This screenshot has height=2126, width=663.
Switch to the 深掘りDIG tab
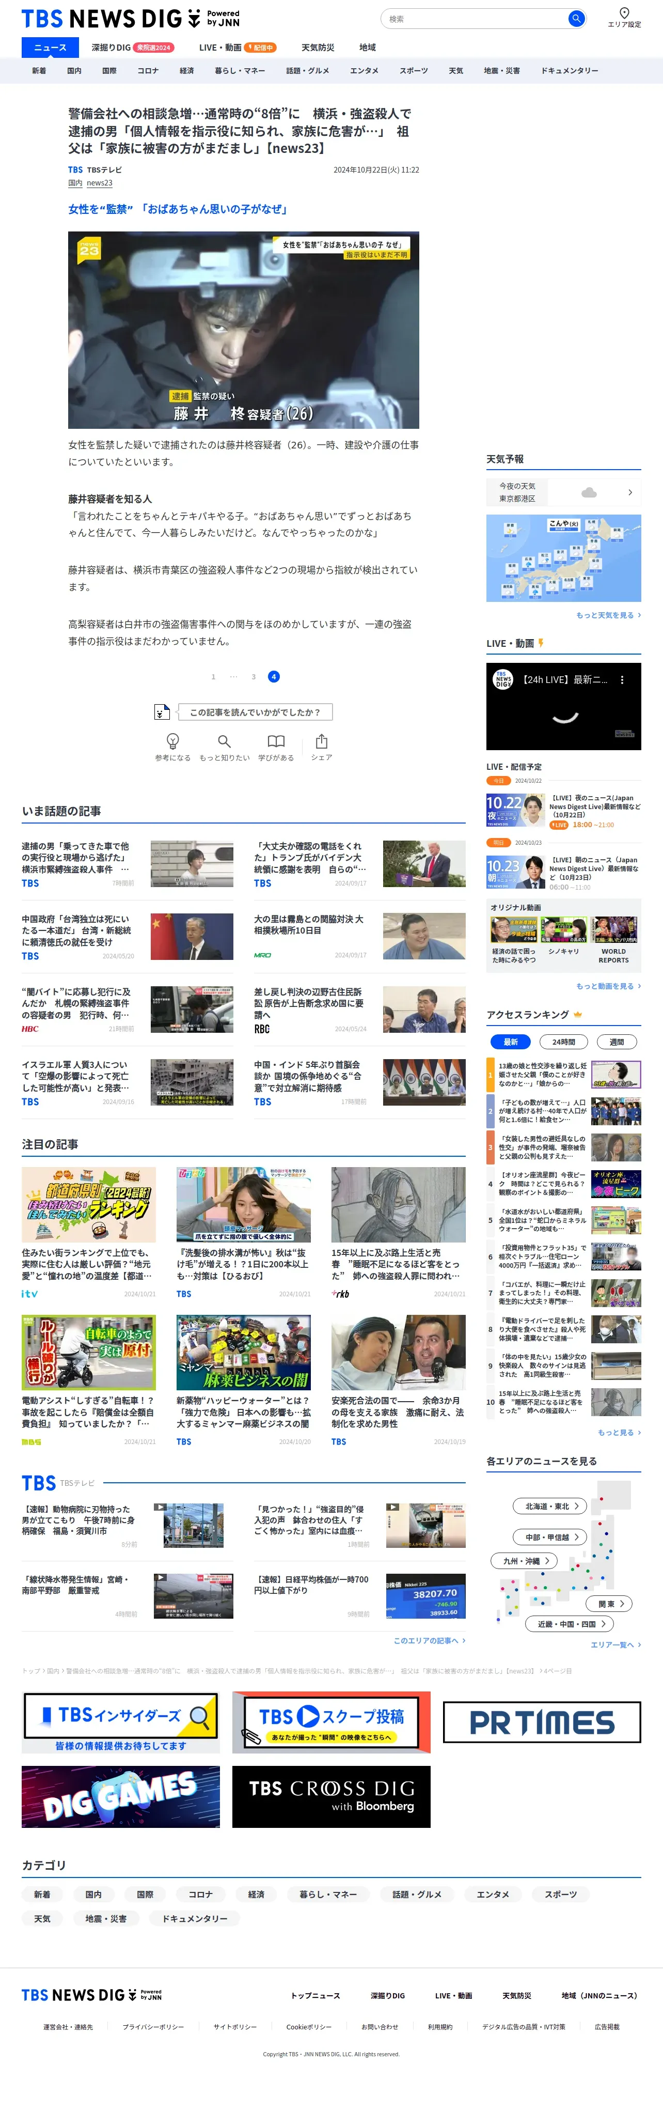[x=132, y=47]
